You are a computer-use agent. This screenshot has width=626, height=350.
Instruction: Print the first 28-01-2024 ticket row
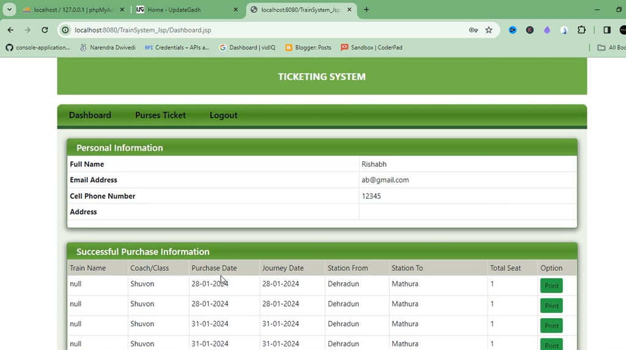(551, 285)
